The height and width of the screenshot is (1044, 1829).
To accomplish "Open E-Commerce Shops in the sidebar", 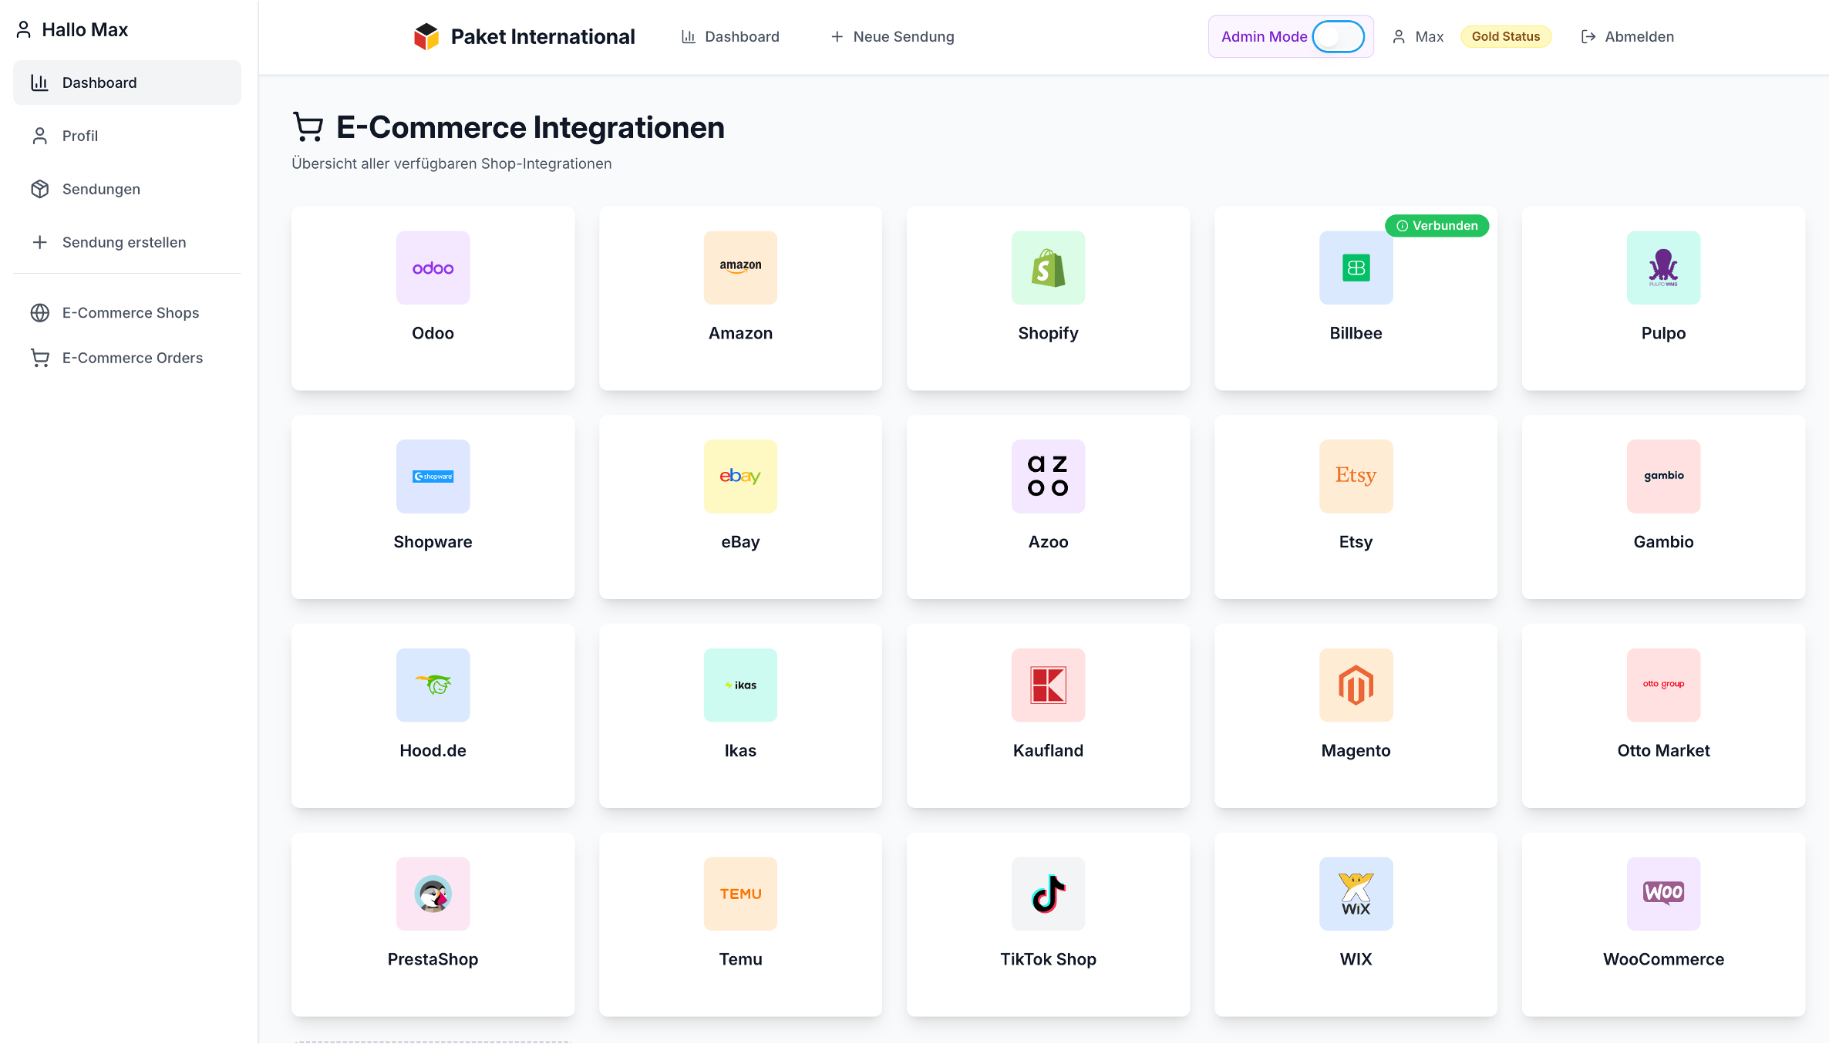I will point(127,312).
